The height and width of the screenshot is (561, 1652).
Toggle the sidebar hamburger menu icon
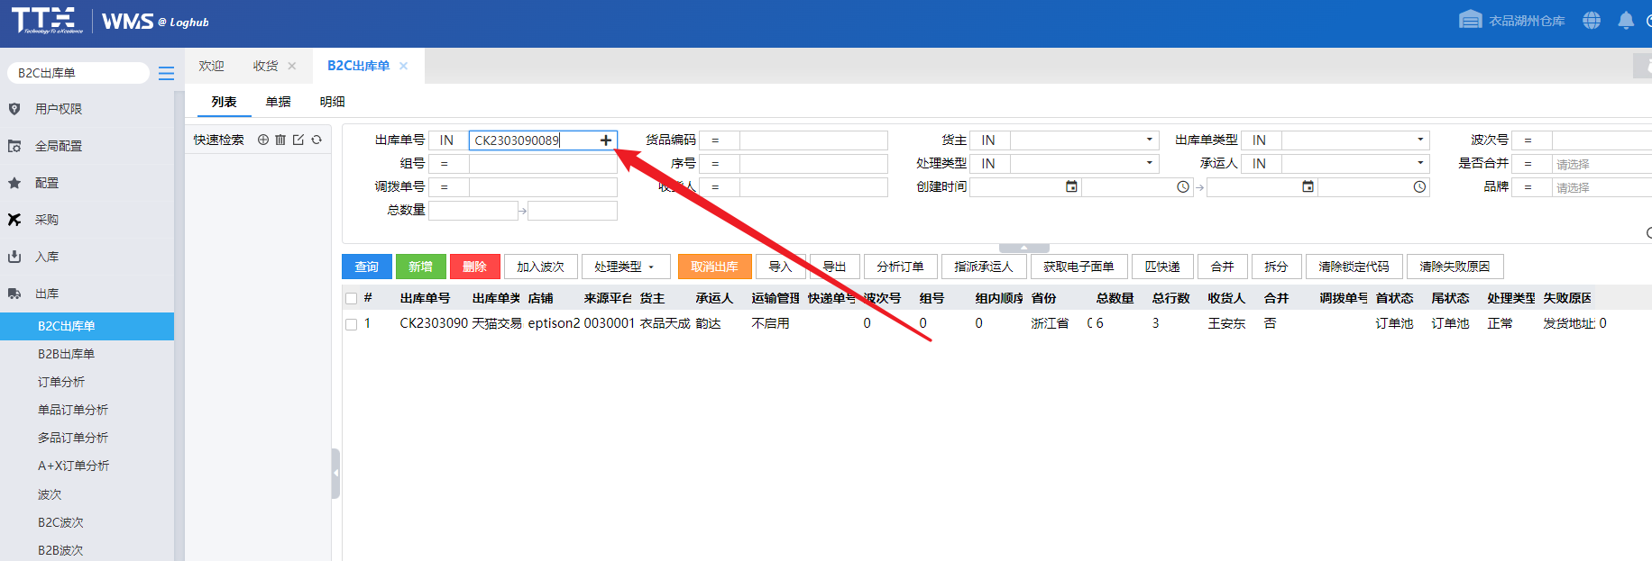coord(166,74)
